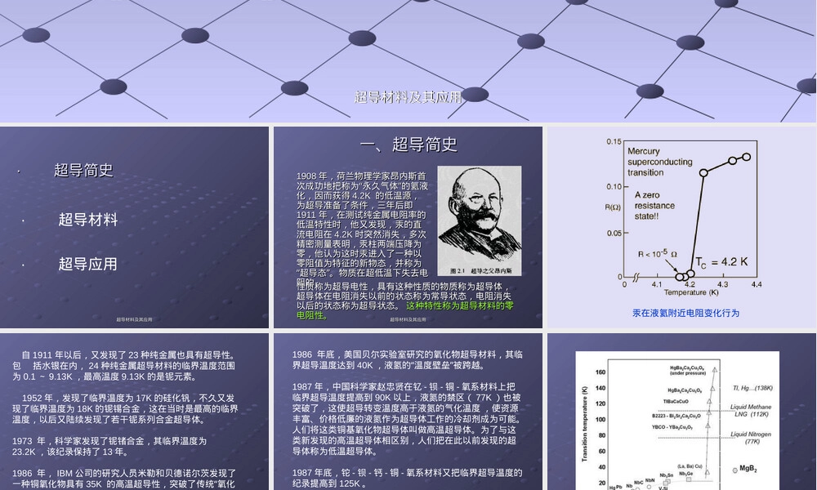The width and height of the screenshot is (817, 490).
Task: Open the mercury resistance graph slide
Action: point(681,227)
